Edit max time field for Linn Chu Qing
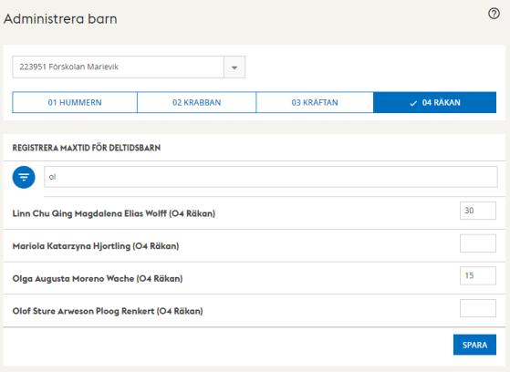 tap(478, 211)
